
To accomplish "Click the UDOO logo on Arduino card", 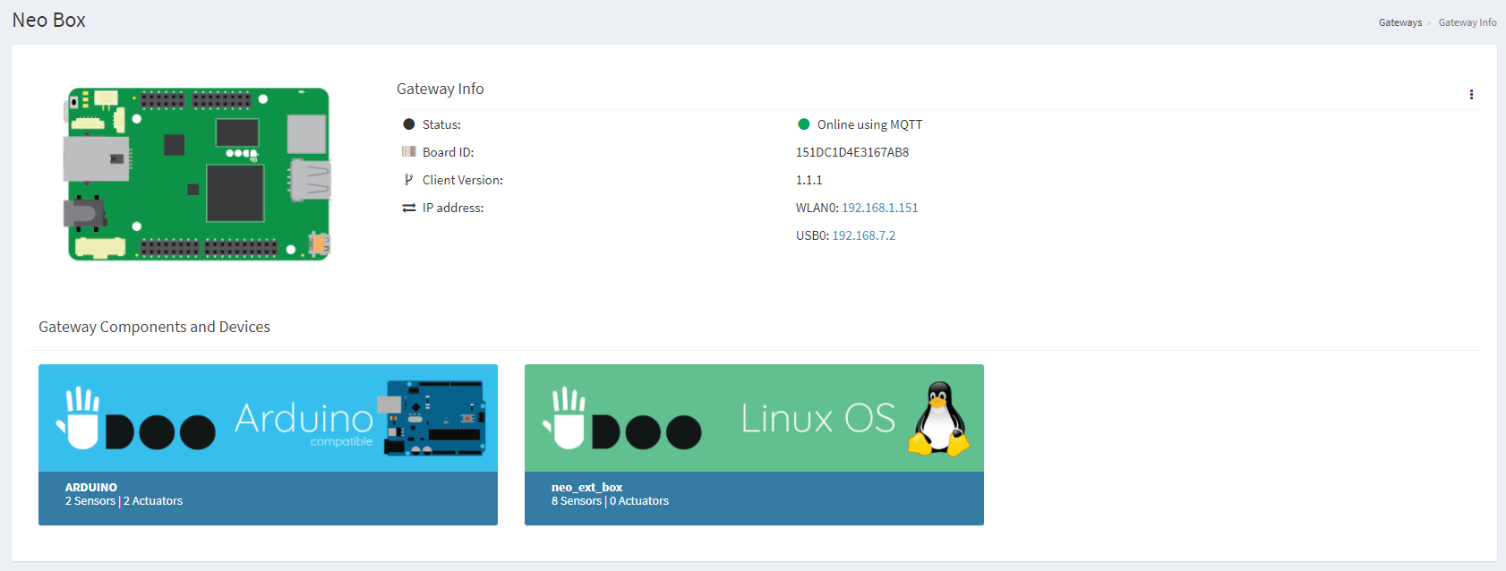I will click(x=136, y=418).
